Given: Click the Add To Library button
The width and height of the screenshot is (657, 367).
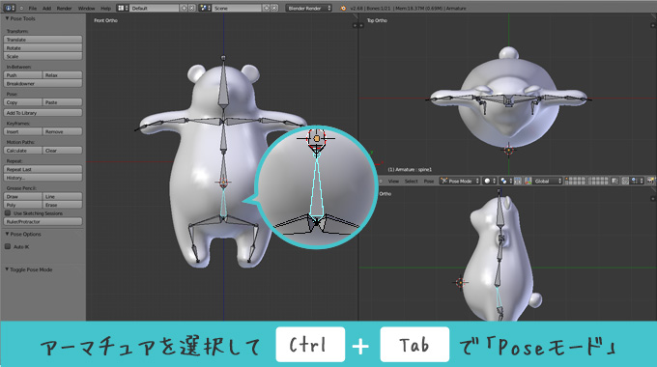Looking at the screenshot, I should coord(43,113).
